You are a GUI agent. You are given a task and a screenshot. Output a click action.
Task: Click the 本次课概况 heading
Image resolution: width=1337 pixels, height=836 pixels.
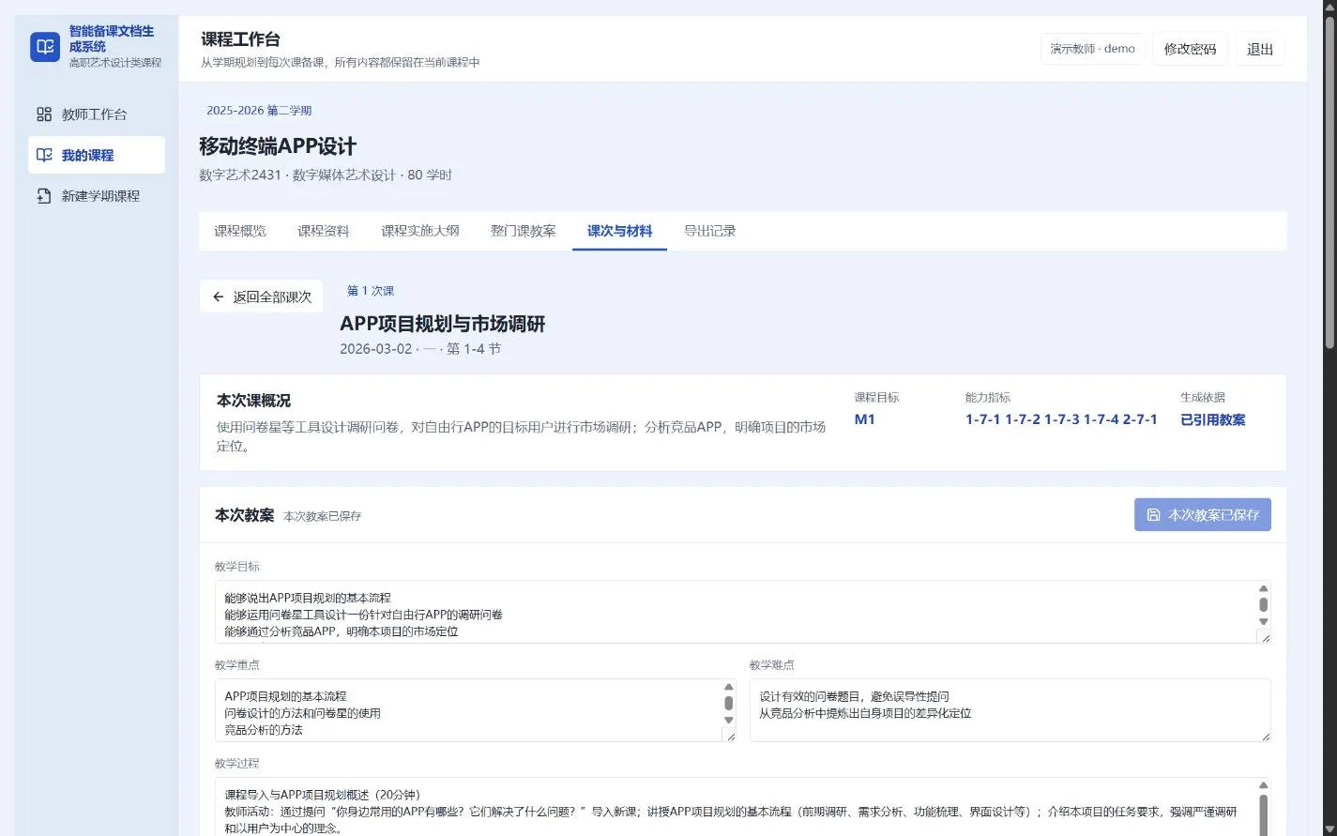[x=253, y=401]
